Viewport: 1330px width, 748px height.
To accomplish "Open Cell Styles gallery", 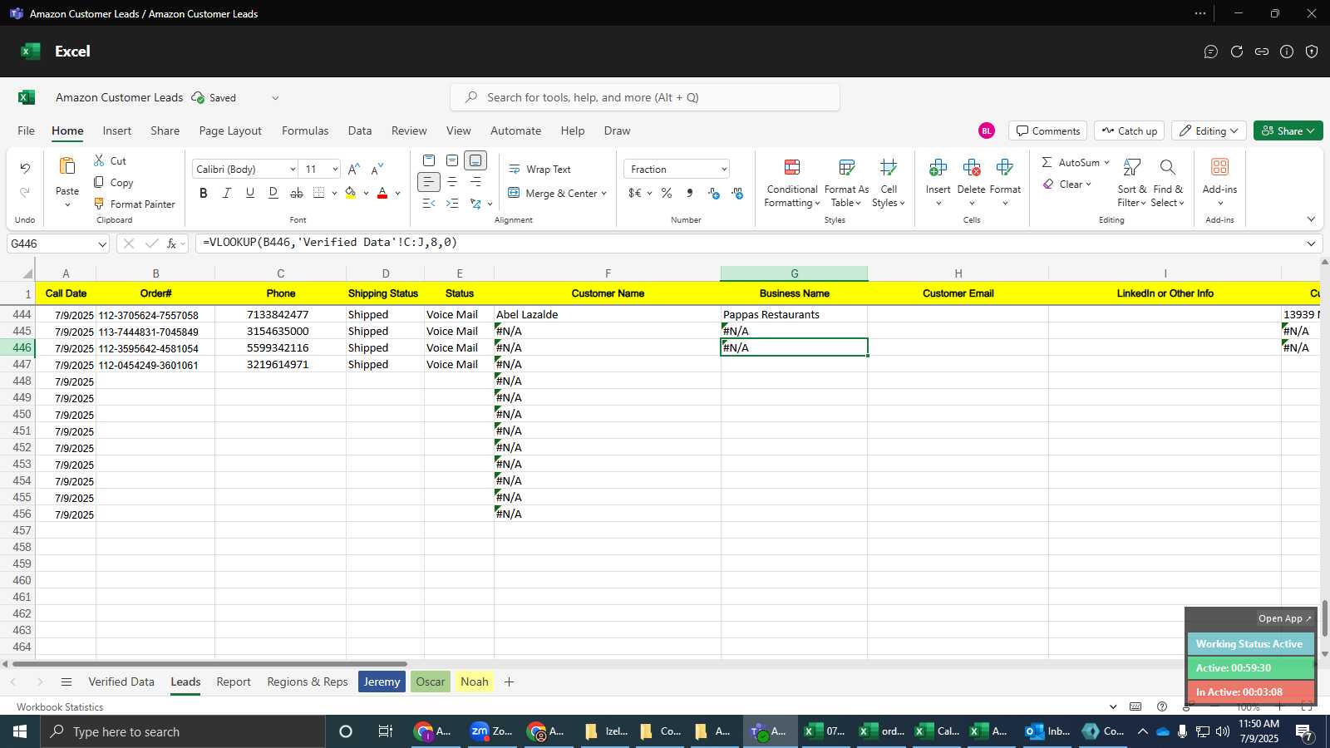I will (889, 184).
